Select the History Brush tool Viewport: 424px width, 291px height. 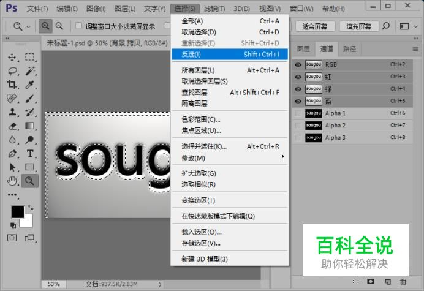point(30,112)
